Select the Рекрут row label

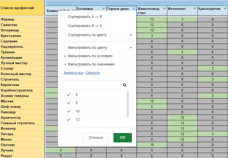pos(22,156)
